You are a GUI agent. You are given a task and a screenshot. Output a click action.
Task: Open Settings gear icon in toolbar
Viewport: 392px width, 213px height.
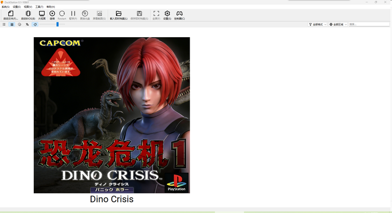167,14
